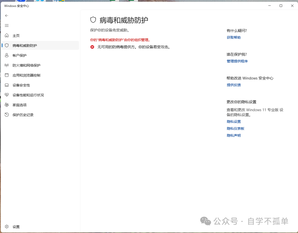The image size is (298, 233).
Task: Select 病毒和威胁防护 in the sidebar
Action: [40, 45]
